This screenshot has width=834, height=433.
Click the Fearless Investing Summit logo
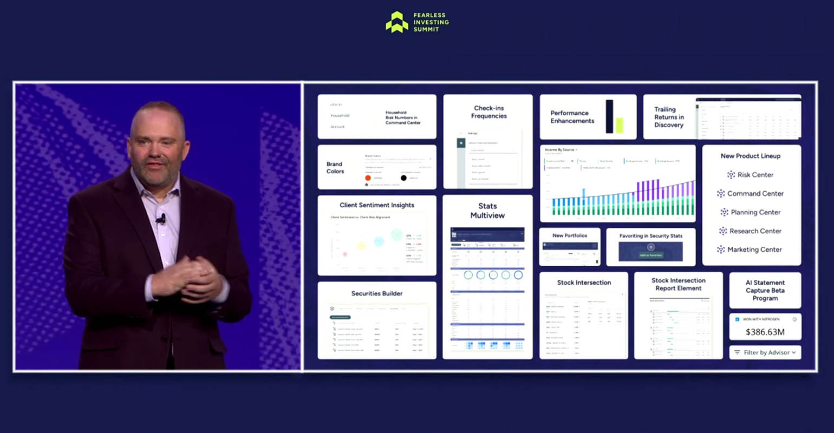pos(397,22)
